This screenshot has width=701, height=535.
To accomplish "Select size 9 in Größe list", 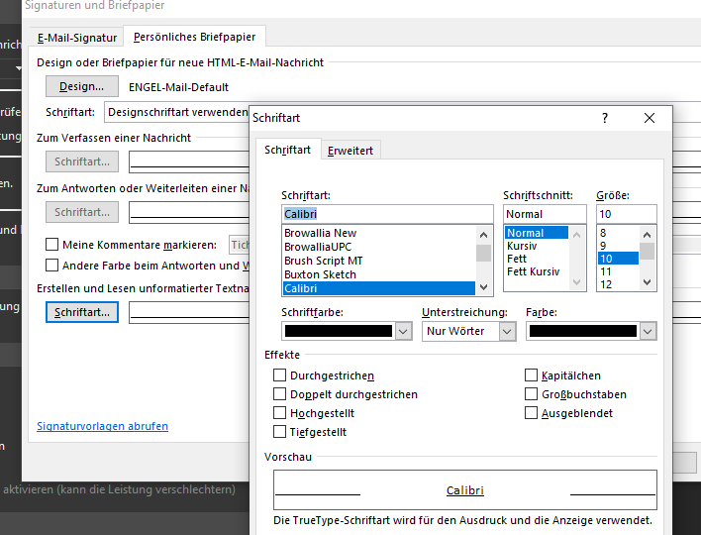I will (618, 246).
